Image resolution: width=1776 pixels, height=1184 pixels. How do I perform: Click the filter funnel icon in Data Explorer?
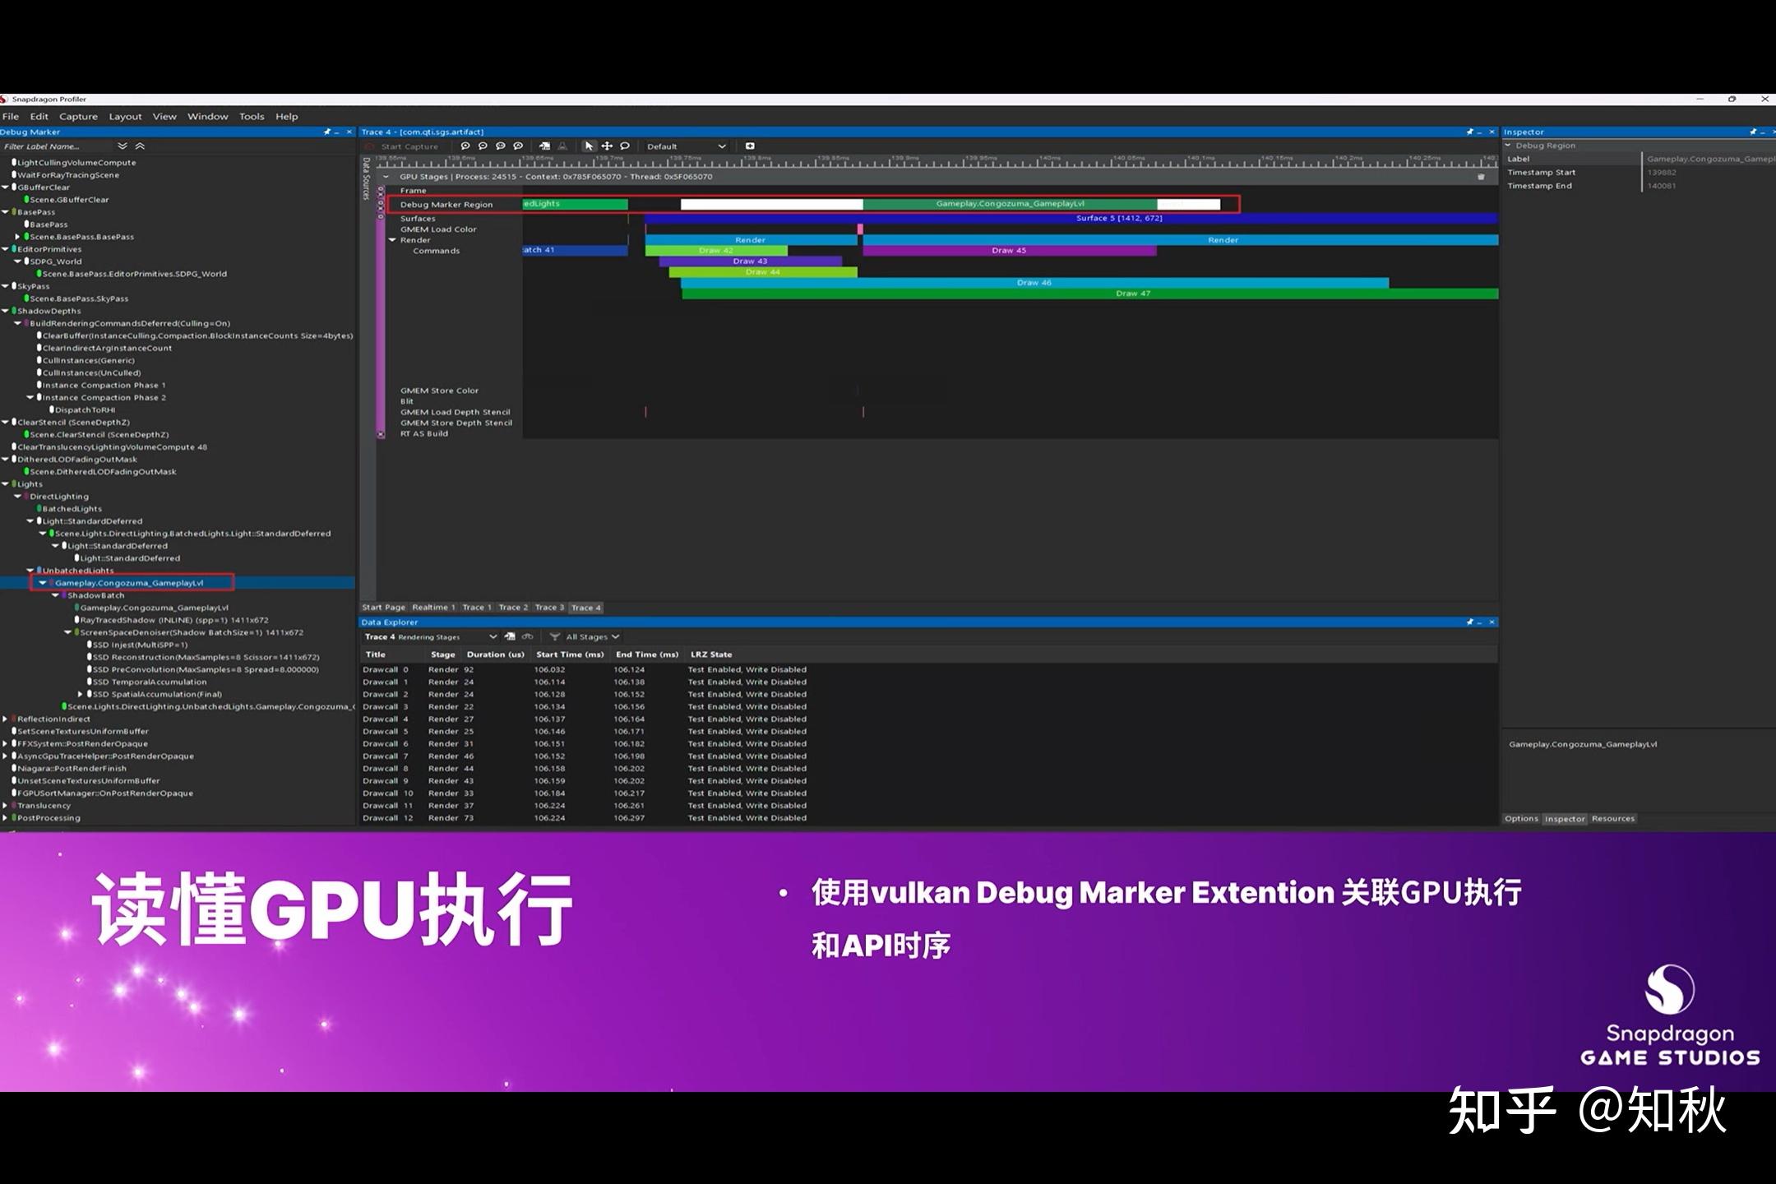click(x=556, y=636)
